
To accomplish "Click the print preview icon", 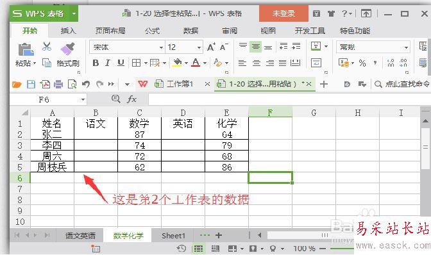I will point(72,85).
